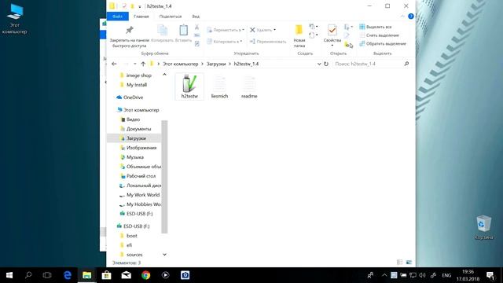Select My Work World drive
The width and height of the screenshot is (503, 283).
142,195
